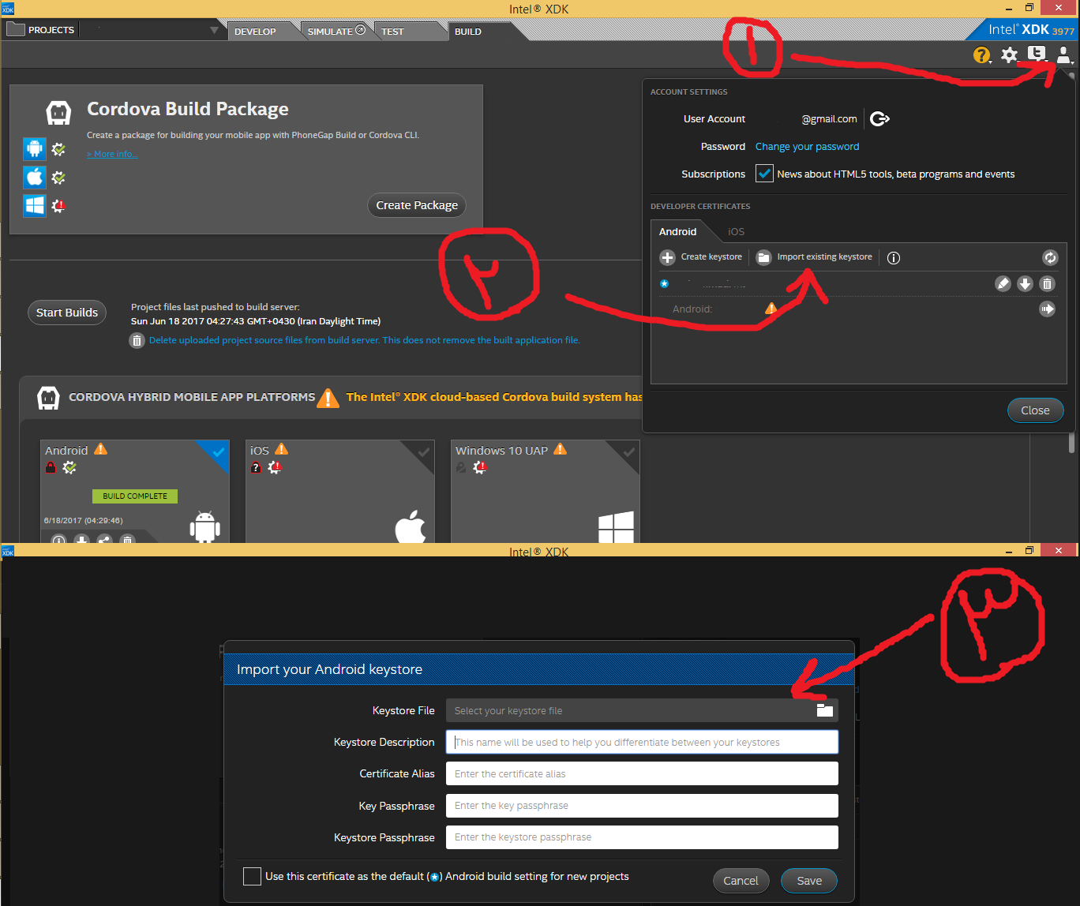The height and width of the screenshot is (906, 1080).
Task: Click the Android platform icon in Cordova package
Action: pyautogui.click(x=35, y=148)
